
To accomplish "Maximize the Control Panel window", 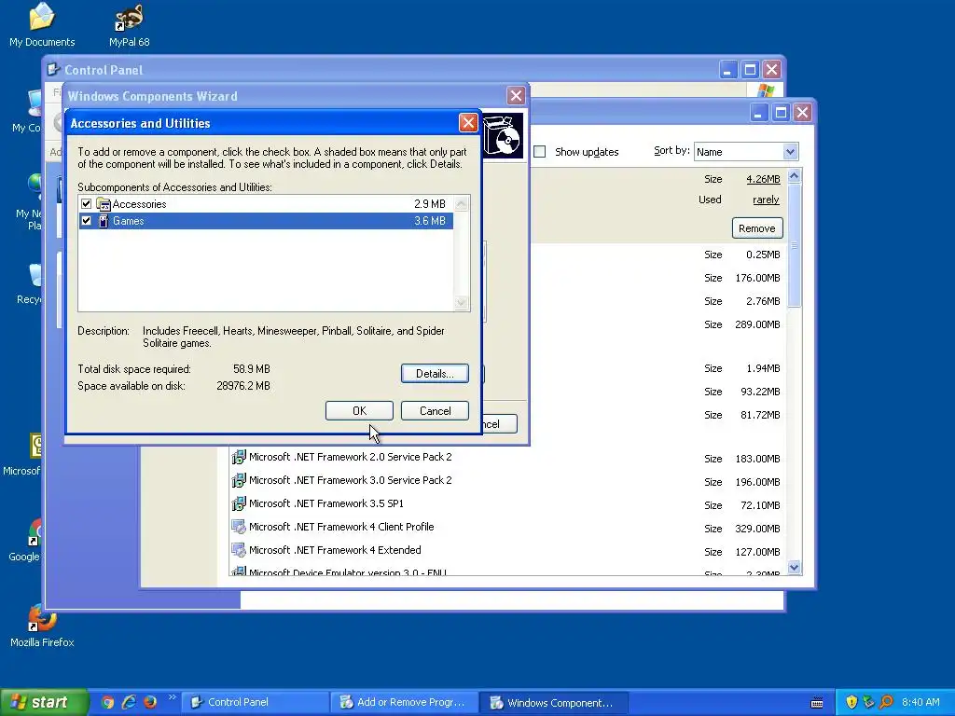I will 751,69.
